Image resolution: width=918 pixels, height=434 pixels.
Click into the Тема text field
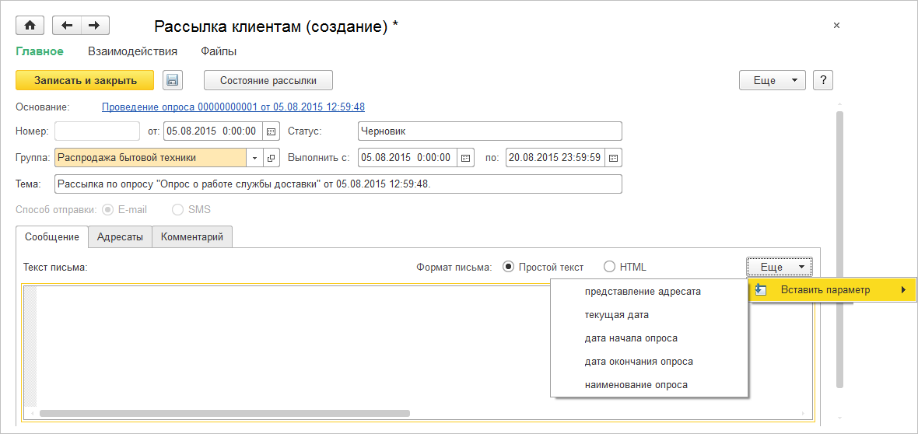(x=338, y=184)
